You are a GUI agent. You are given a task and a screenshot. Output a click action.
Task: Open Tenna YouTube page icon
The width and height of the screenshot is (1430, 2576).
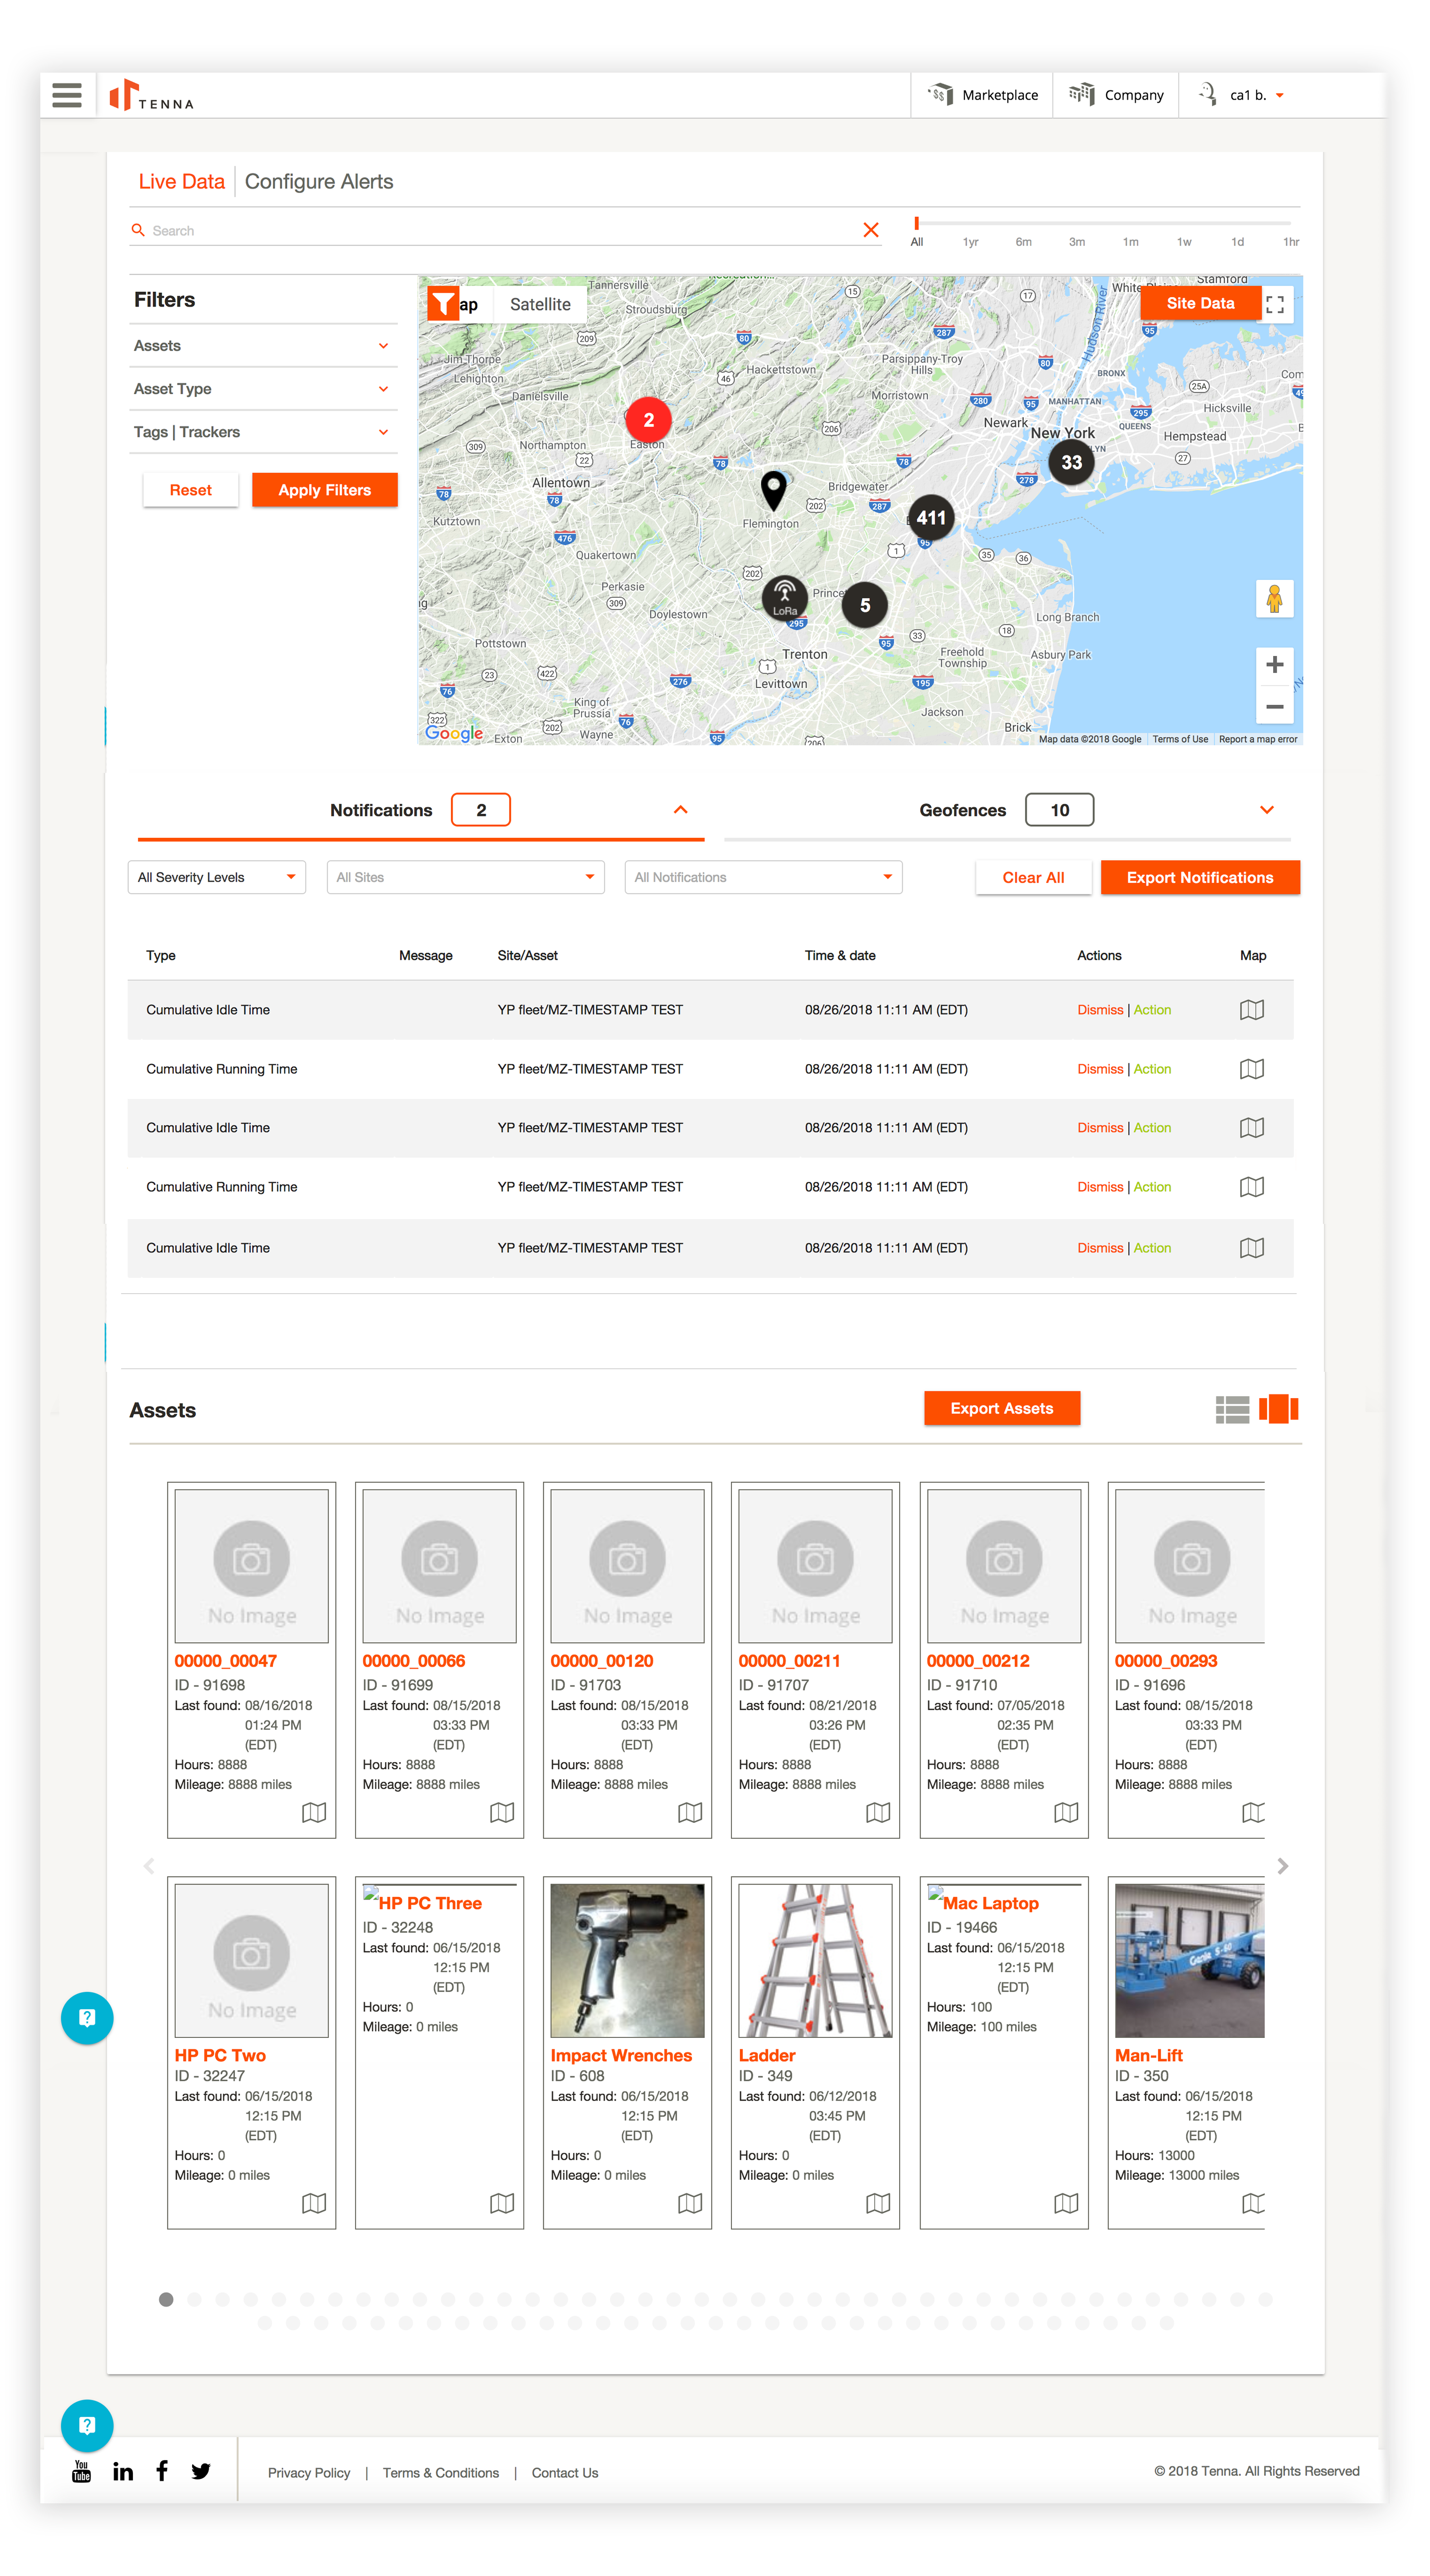(82, 2471)
